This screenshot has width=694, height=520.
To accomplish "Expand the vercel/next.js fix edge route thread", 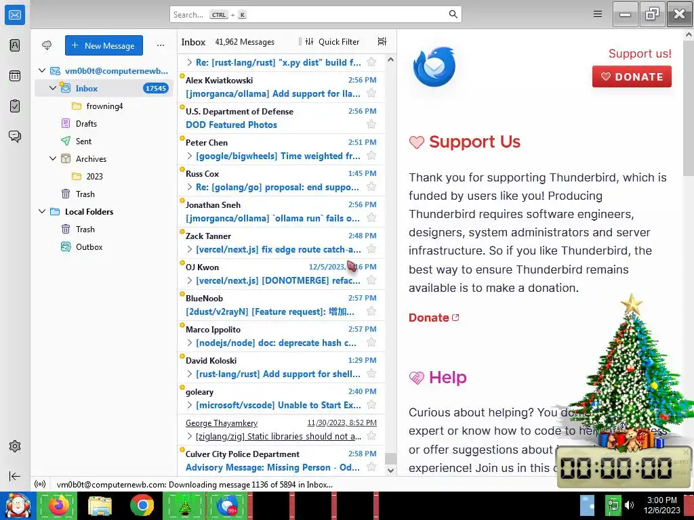I will tap(190, 249).
